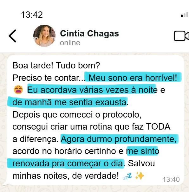Tap the line Depois que comecei o protocolo
189x192 pixels.
(77, 115)
